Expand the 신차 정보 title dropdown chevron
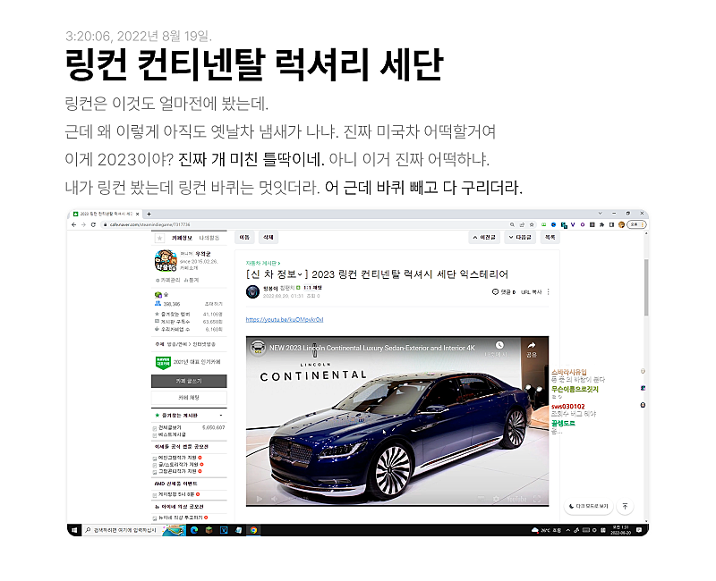The image size is (716, 581). point(300,274)
